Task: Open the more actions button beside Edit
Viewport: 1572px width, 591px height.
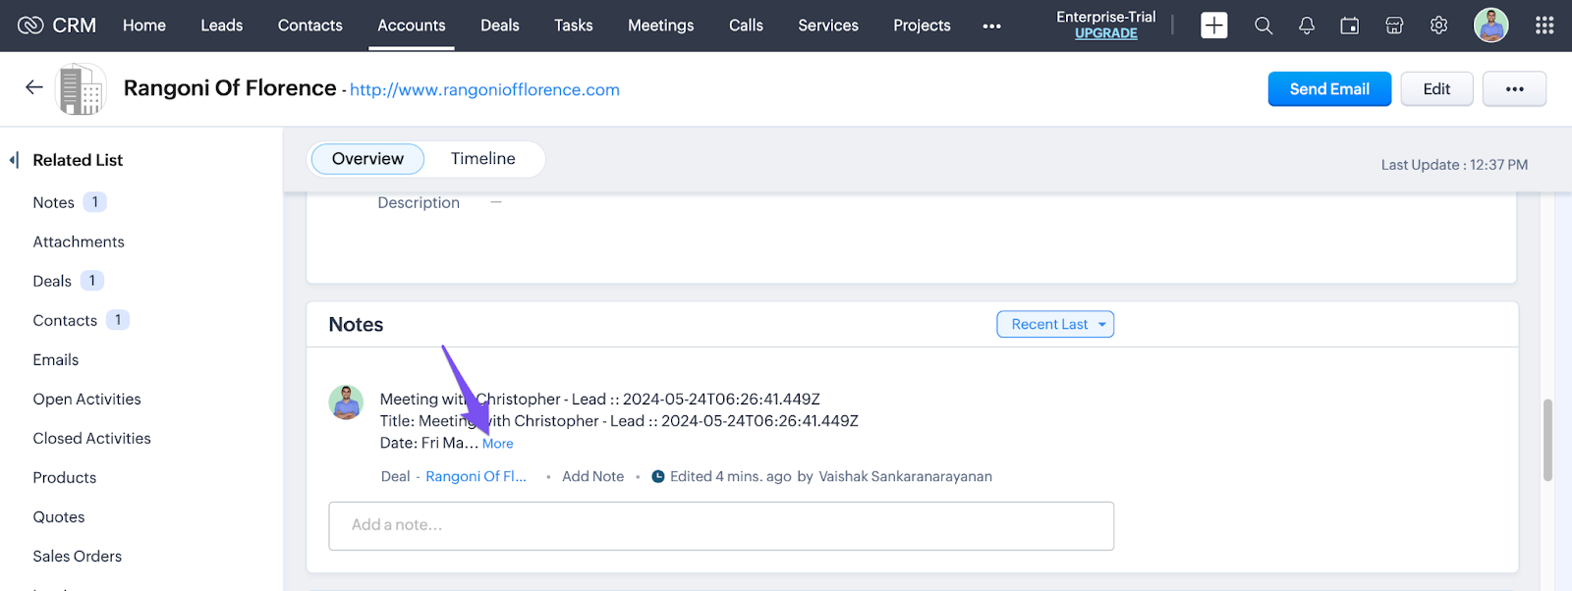Action: pos(1514,88)
